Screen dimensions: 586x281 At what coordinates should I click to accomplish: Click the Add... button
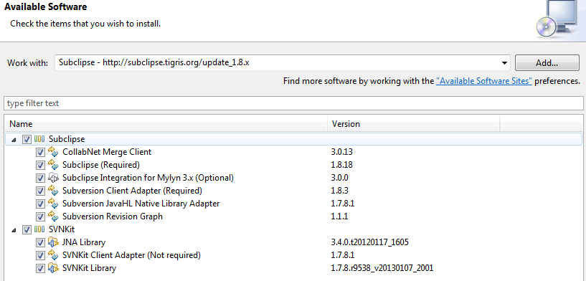tap(547, 63)
